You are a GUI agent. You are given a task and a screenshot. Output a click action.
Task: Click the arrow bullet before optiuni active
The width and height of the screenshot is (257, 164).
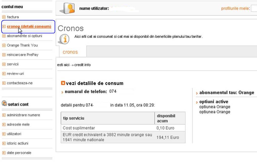click(197, 102)
